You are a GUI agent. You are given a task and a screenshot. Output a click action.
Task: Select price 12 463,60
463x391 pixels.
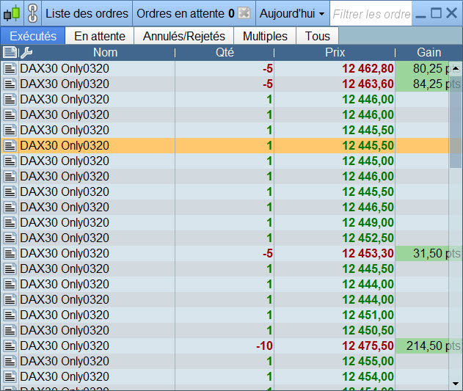(x=368, y=84)
